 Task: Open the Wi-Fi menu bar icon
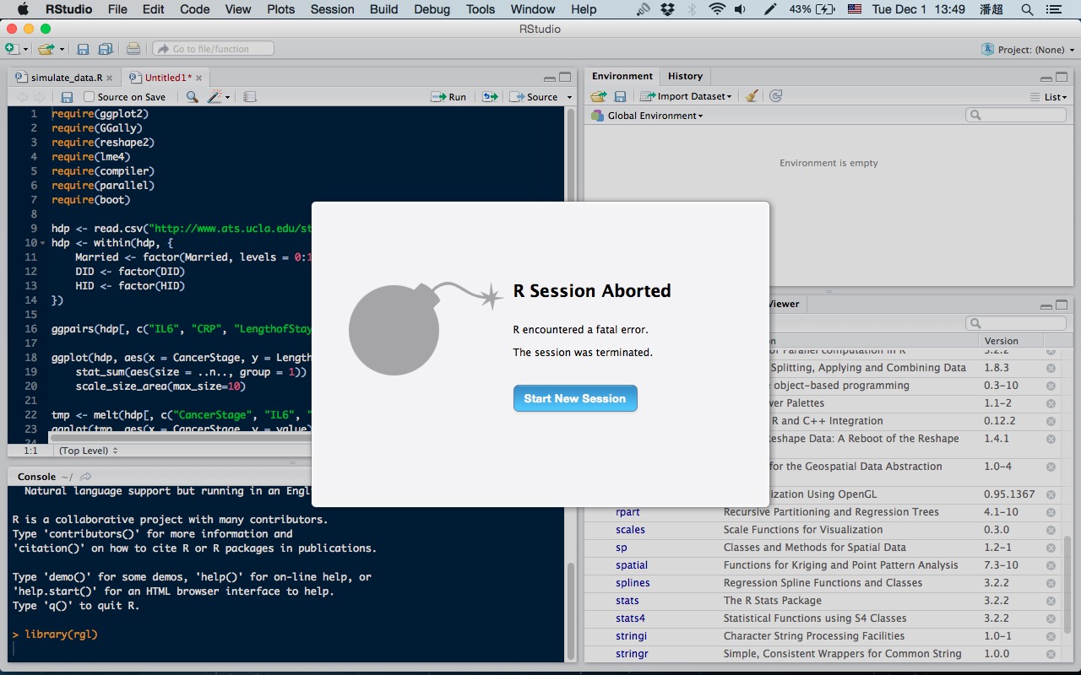click(x=718, y=9)
